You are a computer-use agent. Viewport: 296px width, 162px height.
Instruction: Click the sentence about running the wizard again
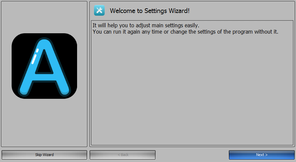(x=185, y=32)
